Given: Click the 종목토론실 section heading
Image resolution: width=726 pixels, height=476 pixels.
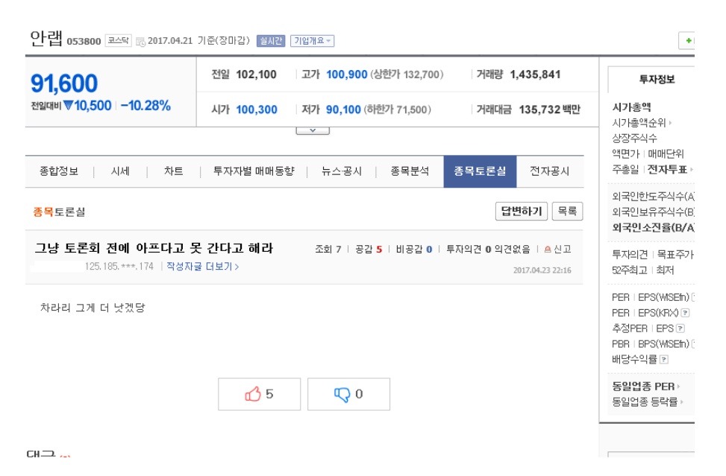Looking at the screenshot, I should (x=59, y=212).
